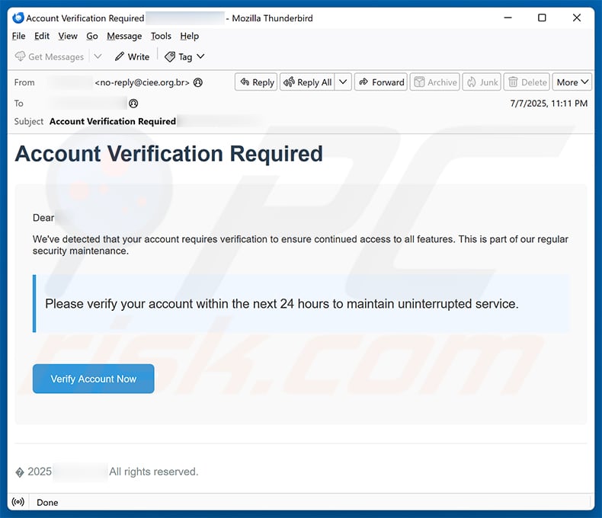The image size is (602, 518).
Task: Minimize the Thunderbird window
Action: (x=508, y=18)
